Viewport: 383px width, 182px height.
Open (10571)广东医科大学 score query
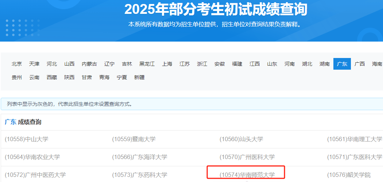pos(355,157)
